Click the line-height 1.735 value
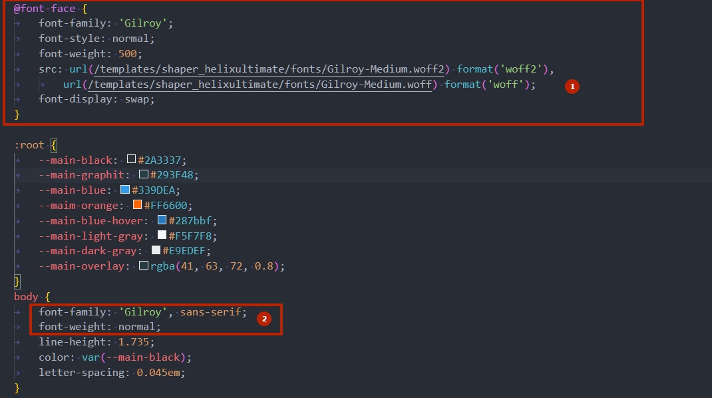This screenshot has width=712, height=398. tap(134, 342)
